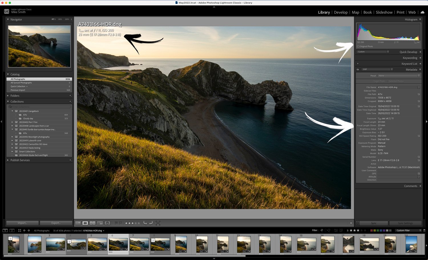Open People view in toolbar

[x=107, y=223]
